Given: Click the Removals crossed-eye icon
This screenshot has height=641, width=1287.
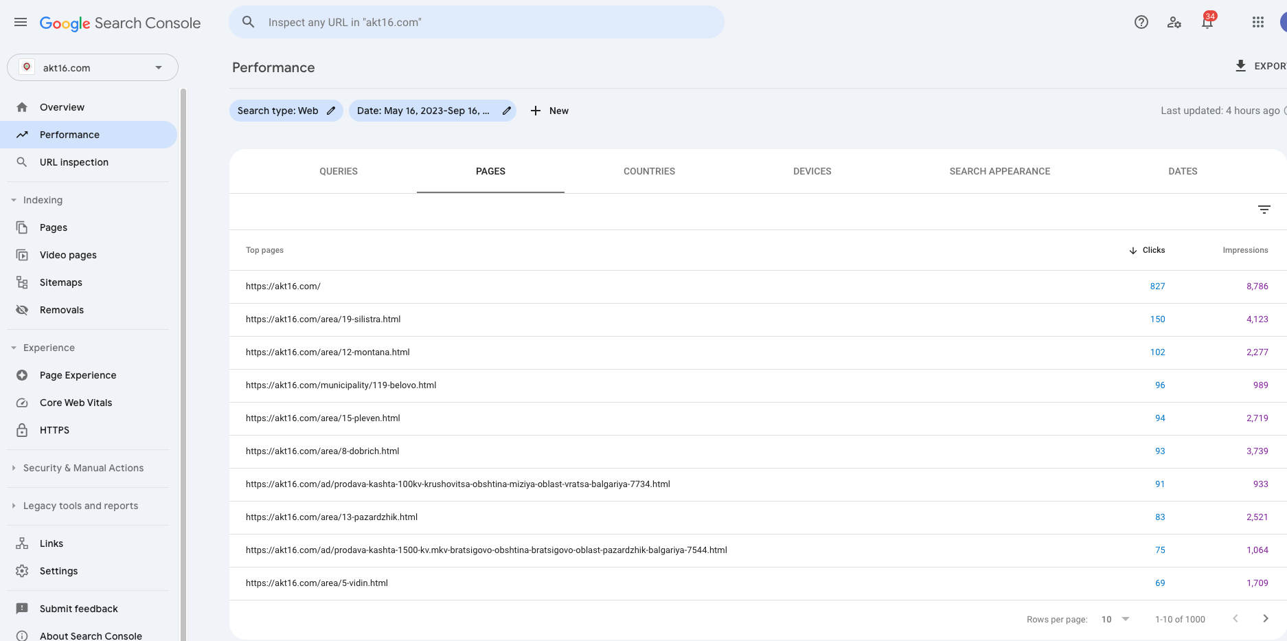Looking at the screenshot, I should click(x=22, y=310).
